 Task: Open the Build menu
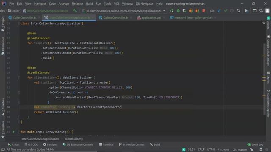(89, 4)
